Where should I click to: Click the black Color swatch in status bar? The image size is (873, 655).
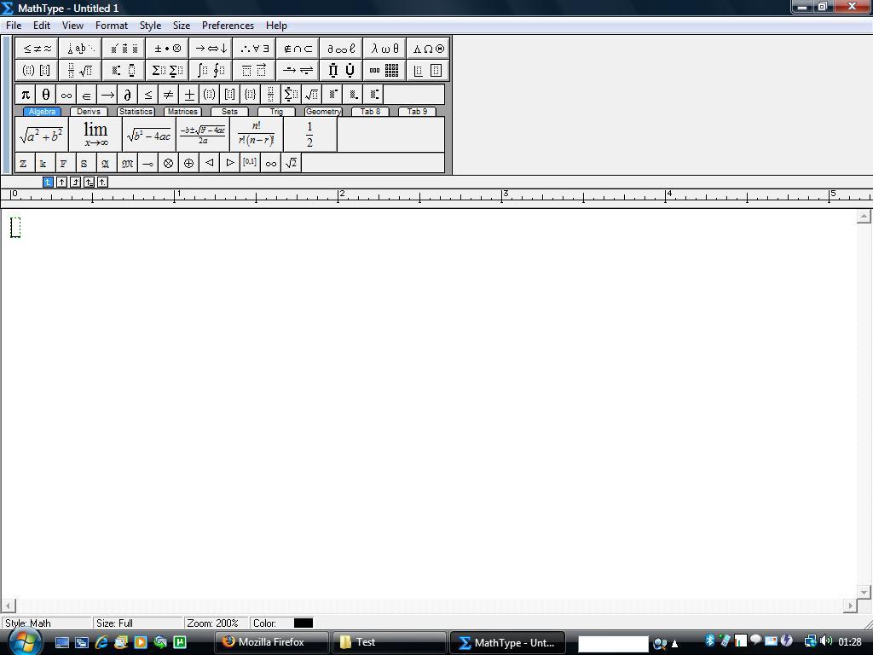click(x=304, y=623)
